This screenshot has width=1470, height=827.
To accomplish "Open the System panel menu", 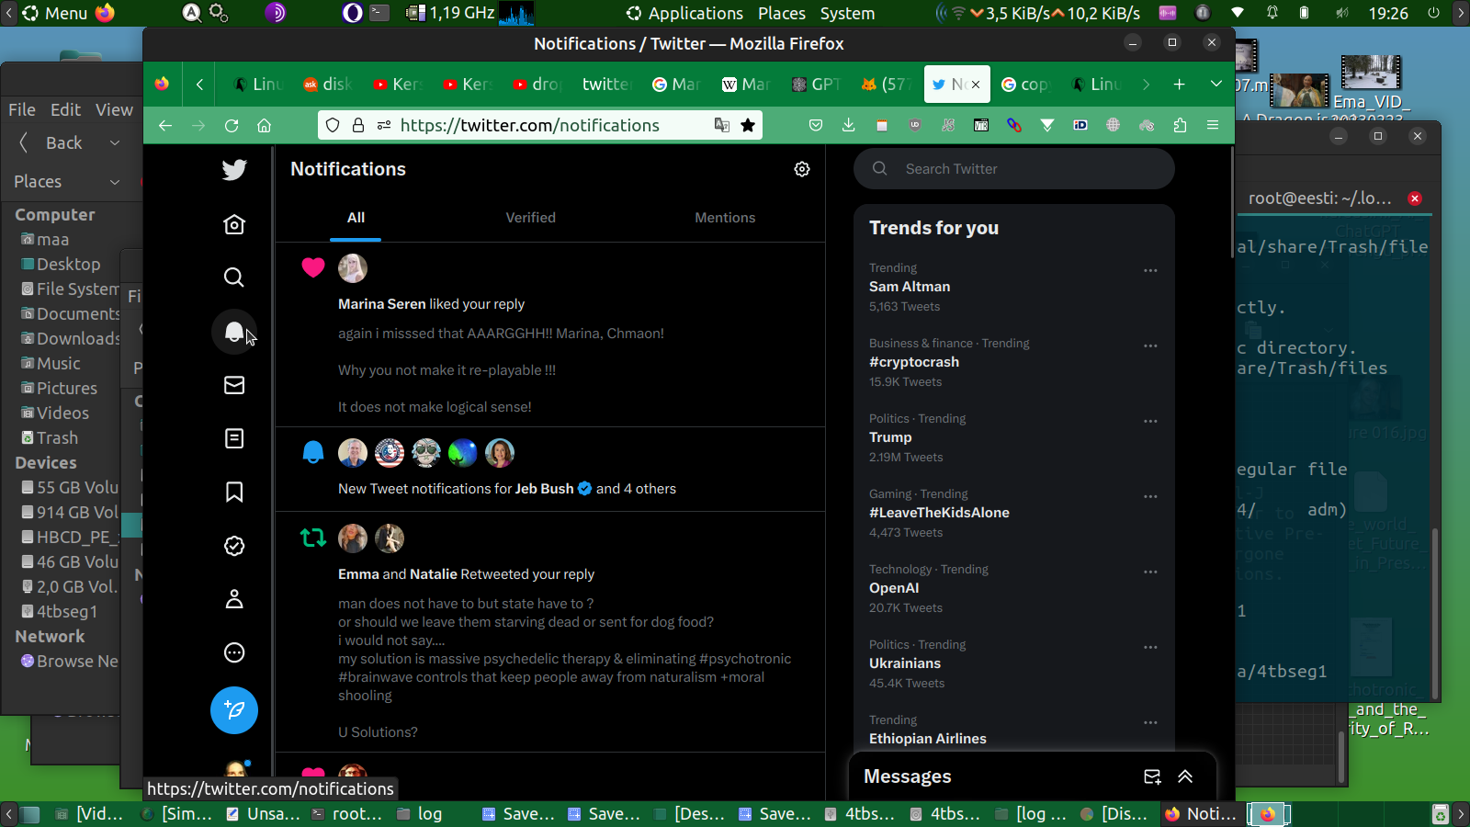I will click(847, 13).
